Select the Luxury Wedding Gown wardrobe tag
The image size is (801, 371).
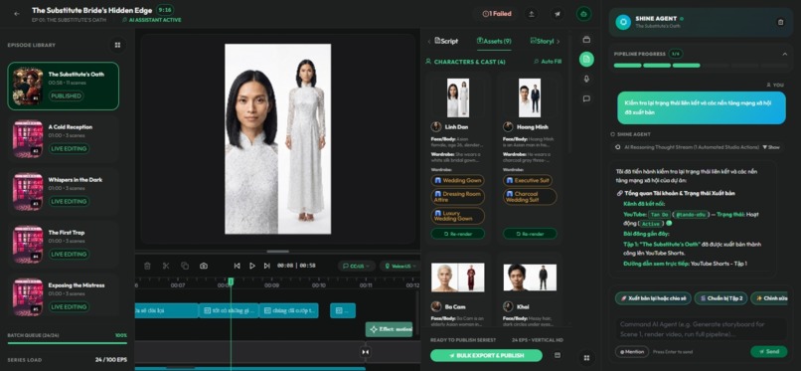[458, 216]
